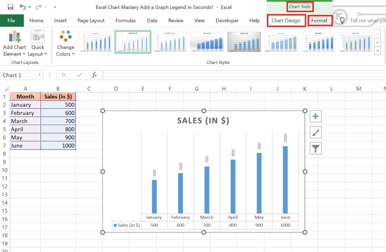
Task: Select column B header
Action: [58, 89]
